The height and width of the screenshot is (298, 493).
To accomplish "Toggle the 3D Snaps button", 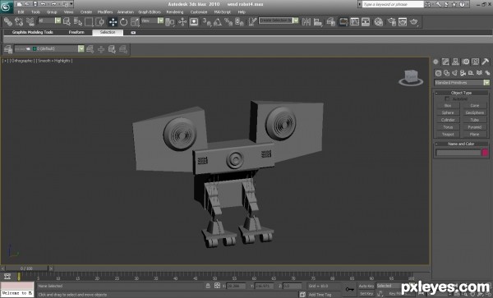I will point(206,21).
